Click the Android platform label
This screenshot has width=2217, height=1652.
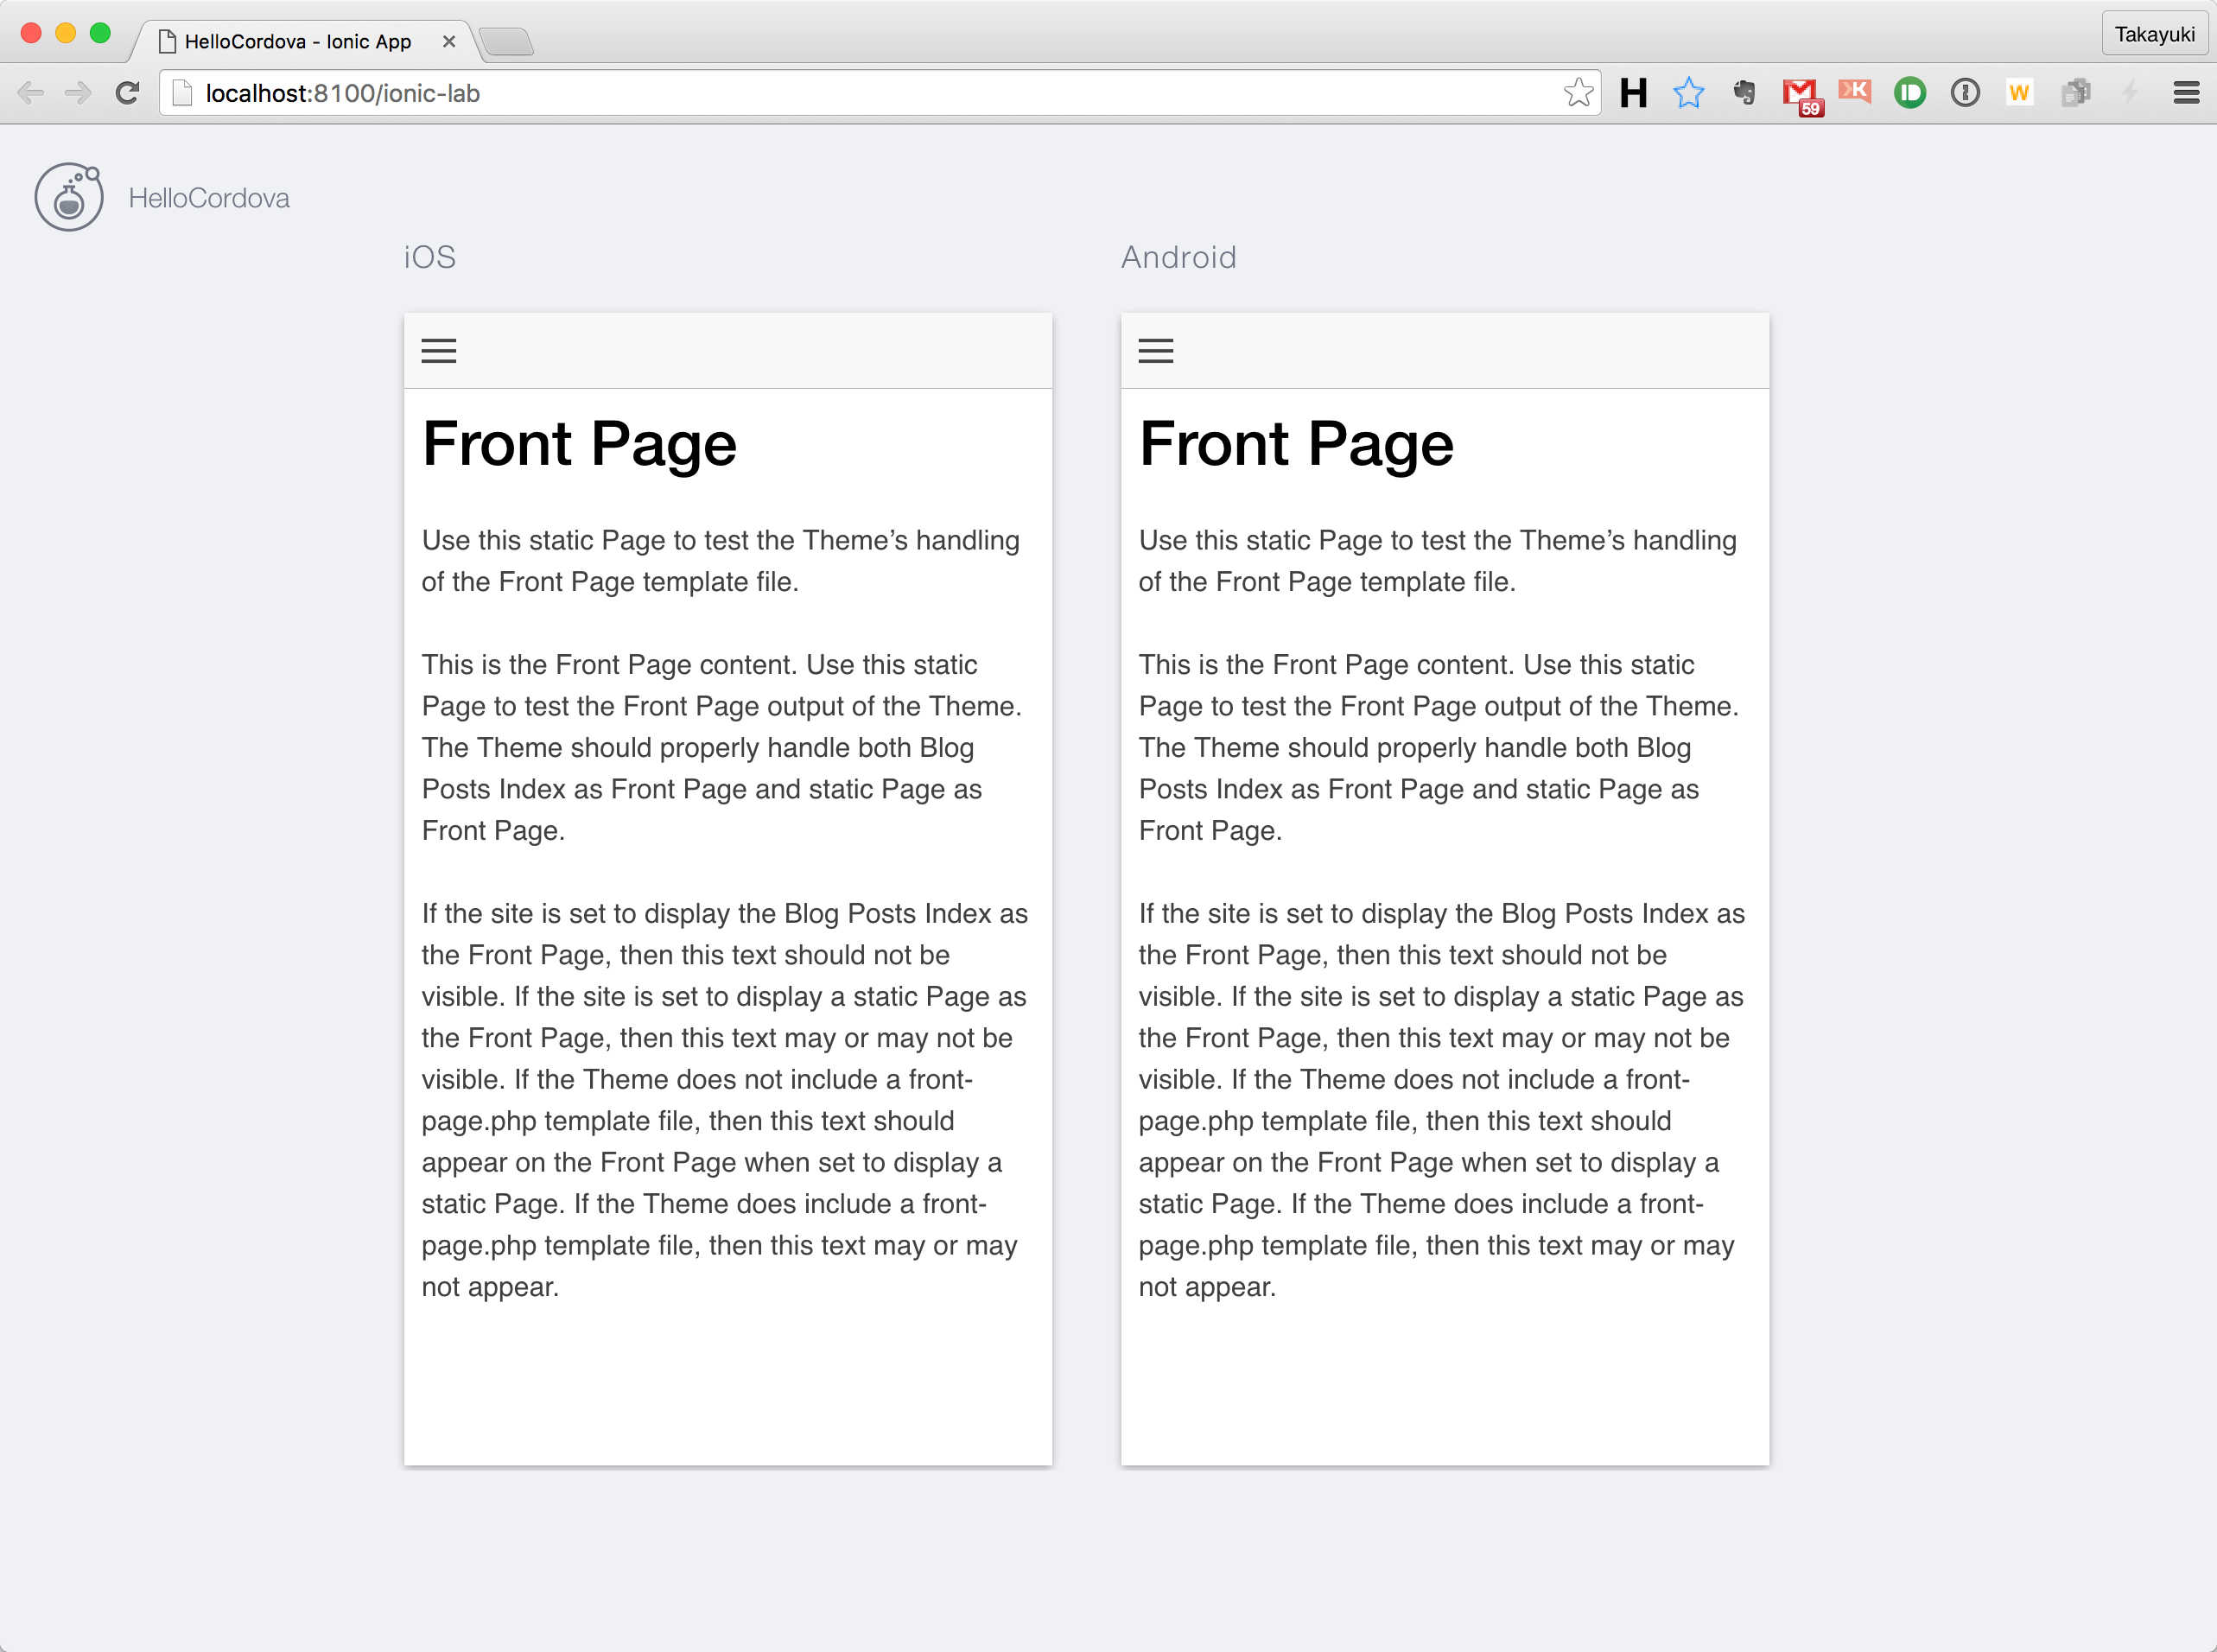click(1178, 257)
